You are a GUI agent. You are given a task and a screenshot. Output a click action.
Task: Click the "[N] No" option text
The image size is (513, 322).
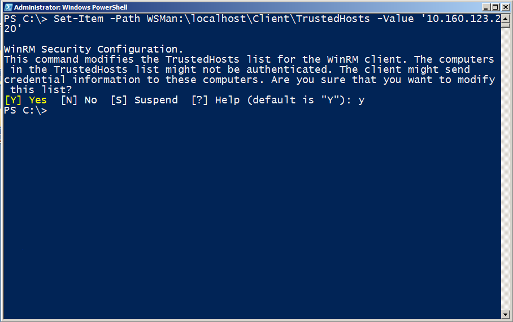[x=79, y=101]
